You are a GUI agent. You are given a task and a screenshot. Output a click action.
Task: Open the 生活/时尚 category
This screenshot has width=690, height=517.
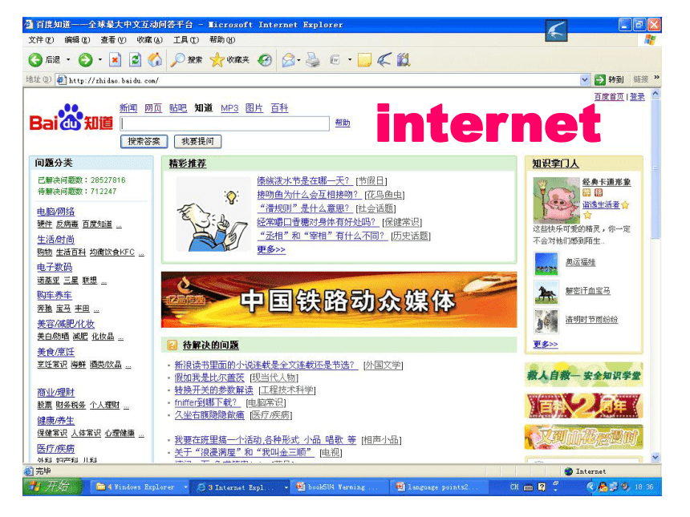click(x=56, y=240)
